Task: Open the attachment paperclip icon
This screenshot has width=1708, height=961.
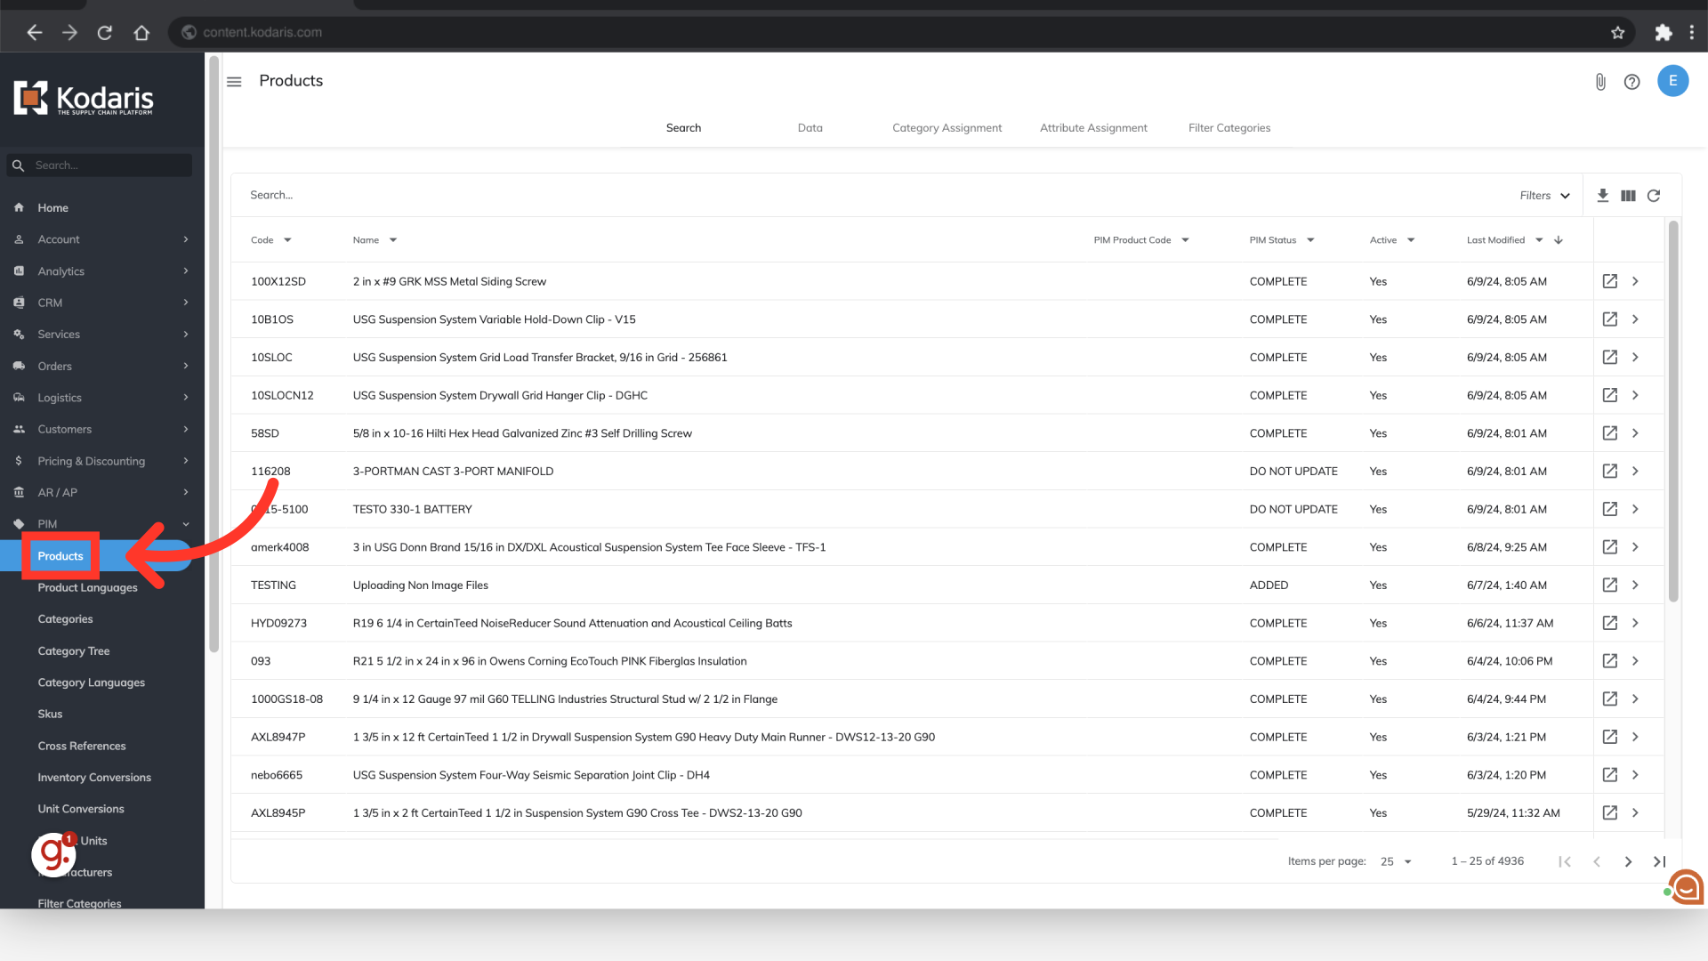Action: point(1600,82)
